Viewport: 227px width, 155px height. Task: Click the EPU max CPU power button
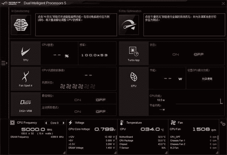[x=207, y=79]
